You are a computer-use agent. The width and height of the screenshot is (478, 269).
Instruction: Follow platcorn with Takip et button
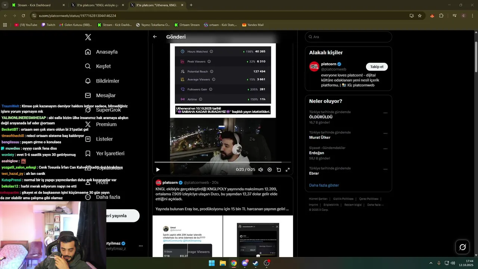377,67
